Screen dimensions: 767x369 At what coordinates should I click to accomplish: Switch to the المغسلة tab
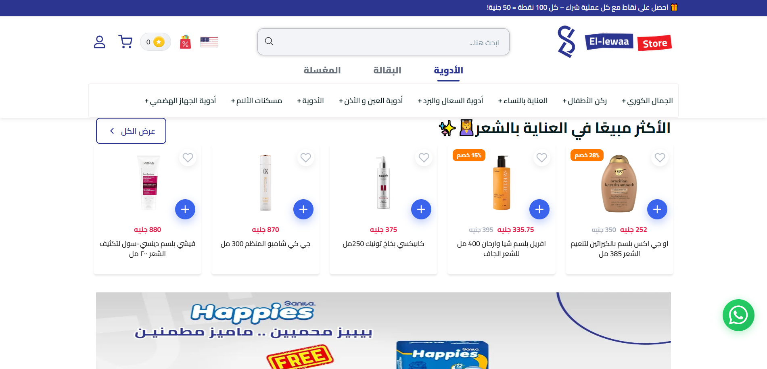[322, 71]
